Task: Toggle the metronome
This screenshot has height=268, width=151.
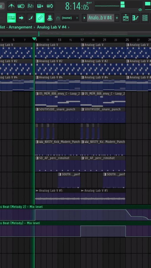Action: tap(11, 6)
